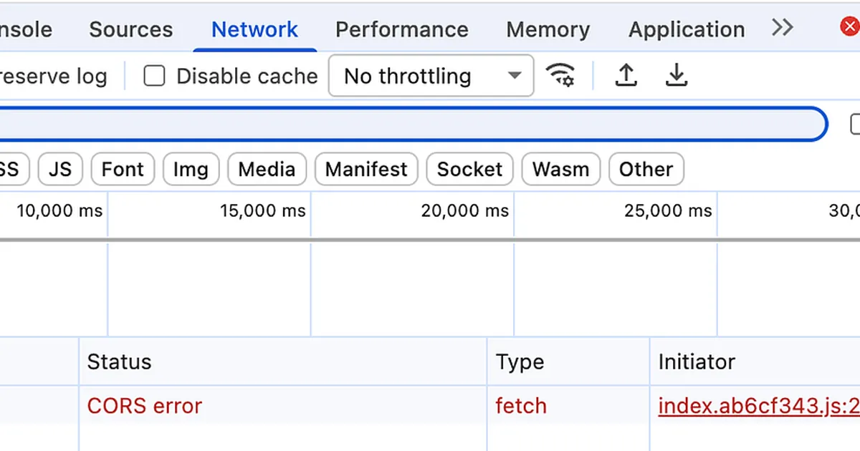
Task: Expand more DevTools tabs chevron
Action: [783, 28]
